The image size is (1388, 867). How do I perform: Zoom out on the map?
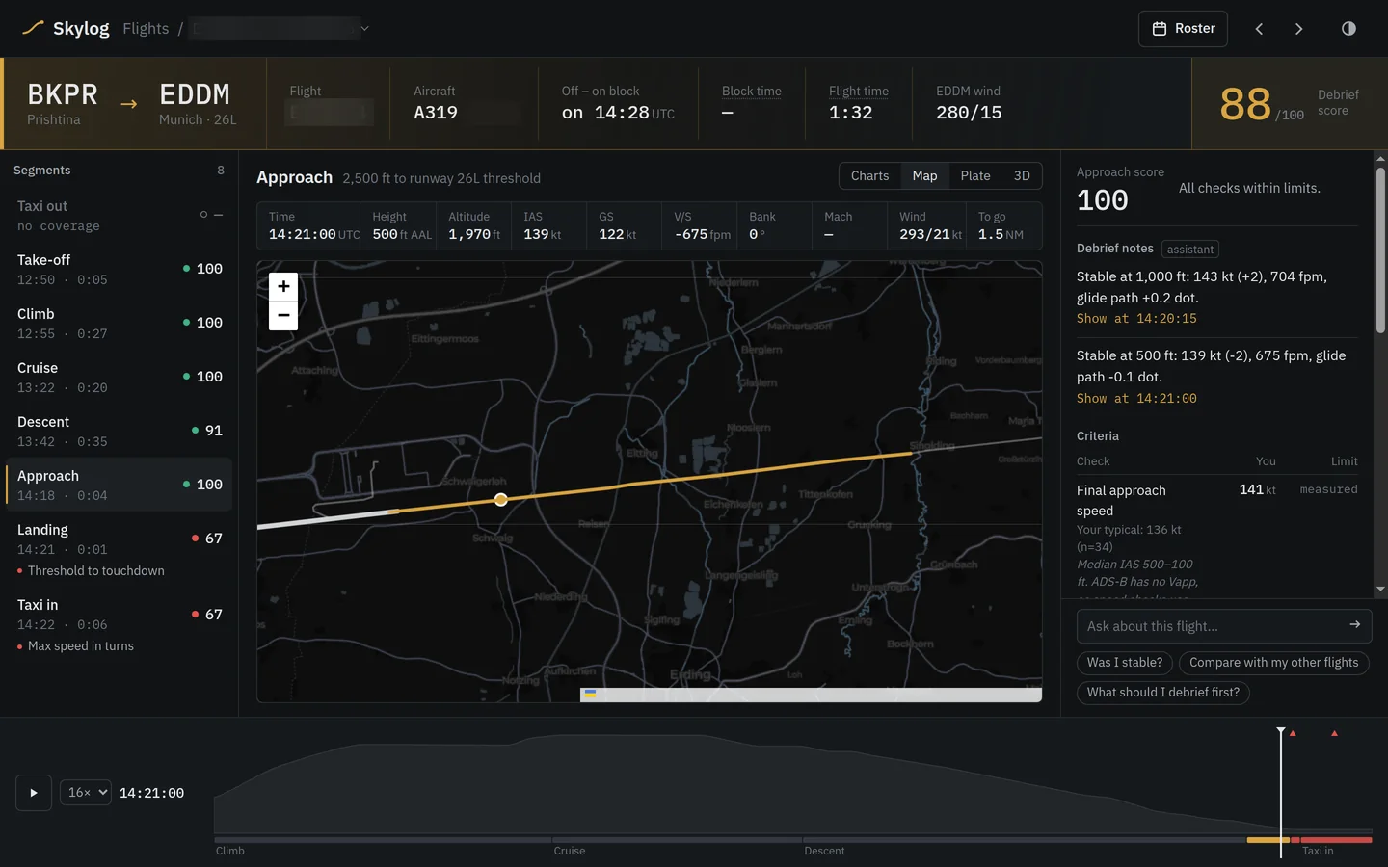click(x=283, y=315)
